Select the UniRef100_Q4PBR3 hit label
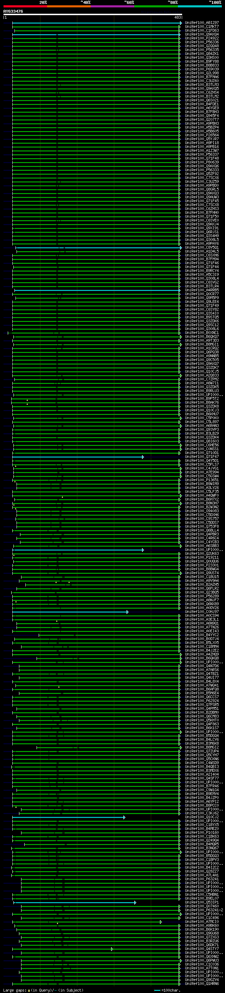Screen dimensions: 225x993 [202, 534]
